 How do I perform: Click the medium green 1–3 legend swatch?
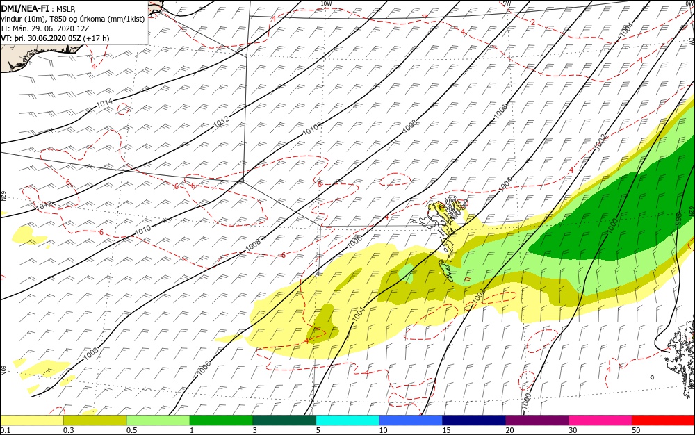(x=221, y=420)
